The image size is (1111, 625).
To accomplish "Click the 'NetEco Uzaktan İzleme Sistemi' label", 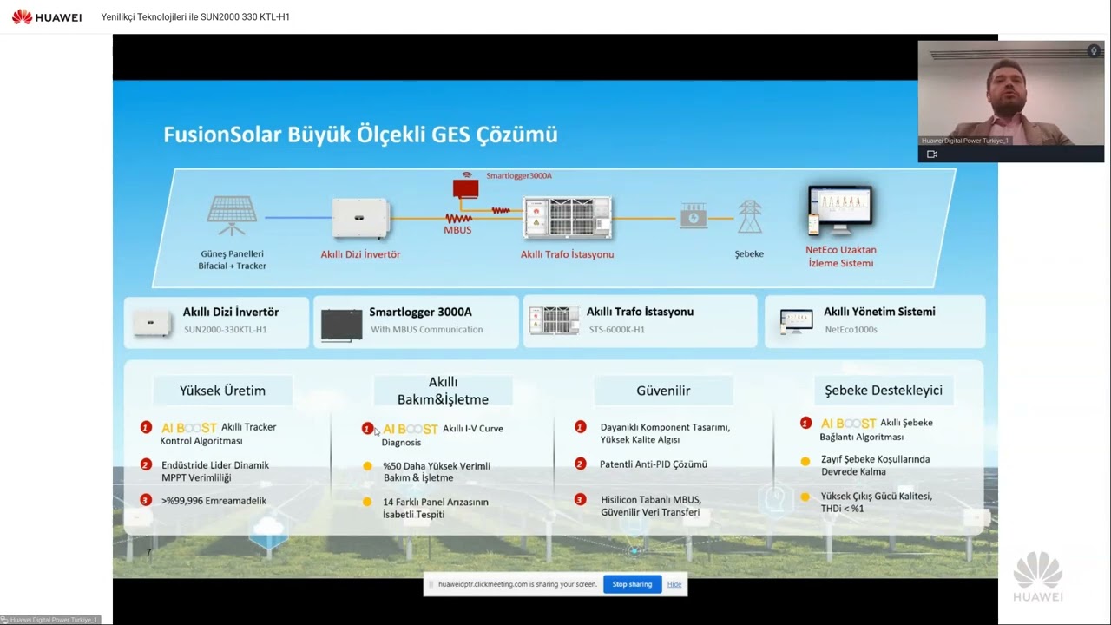I will click(841, 256).
